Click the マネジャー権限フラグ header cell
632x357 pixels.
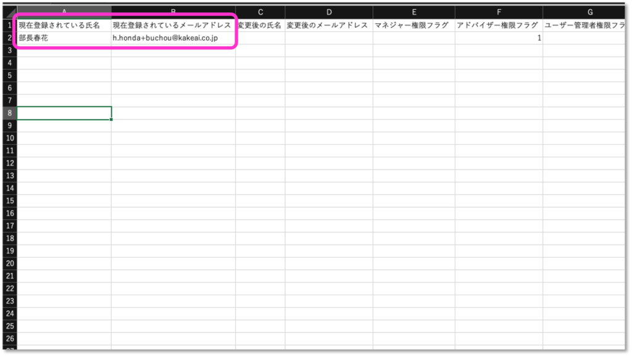pyautogui.click(x=414, y=25)
